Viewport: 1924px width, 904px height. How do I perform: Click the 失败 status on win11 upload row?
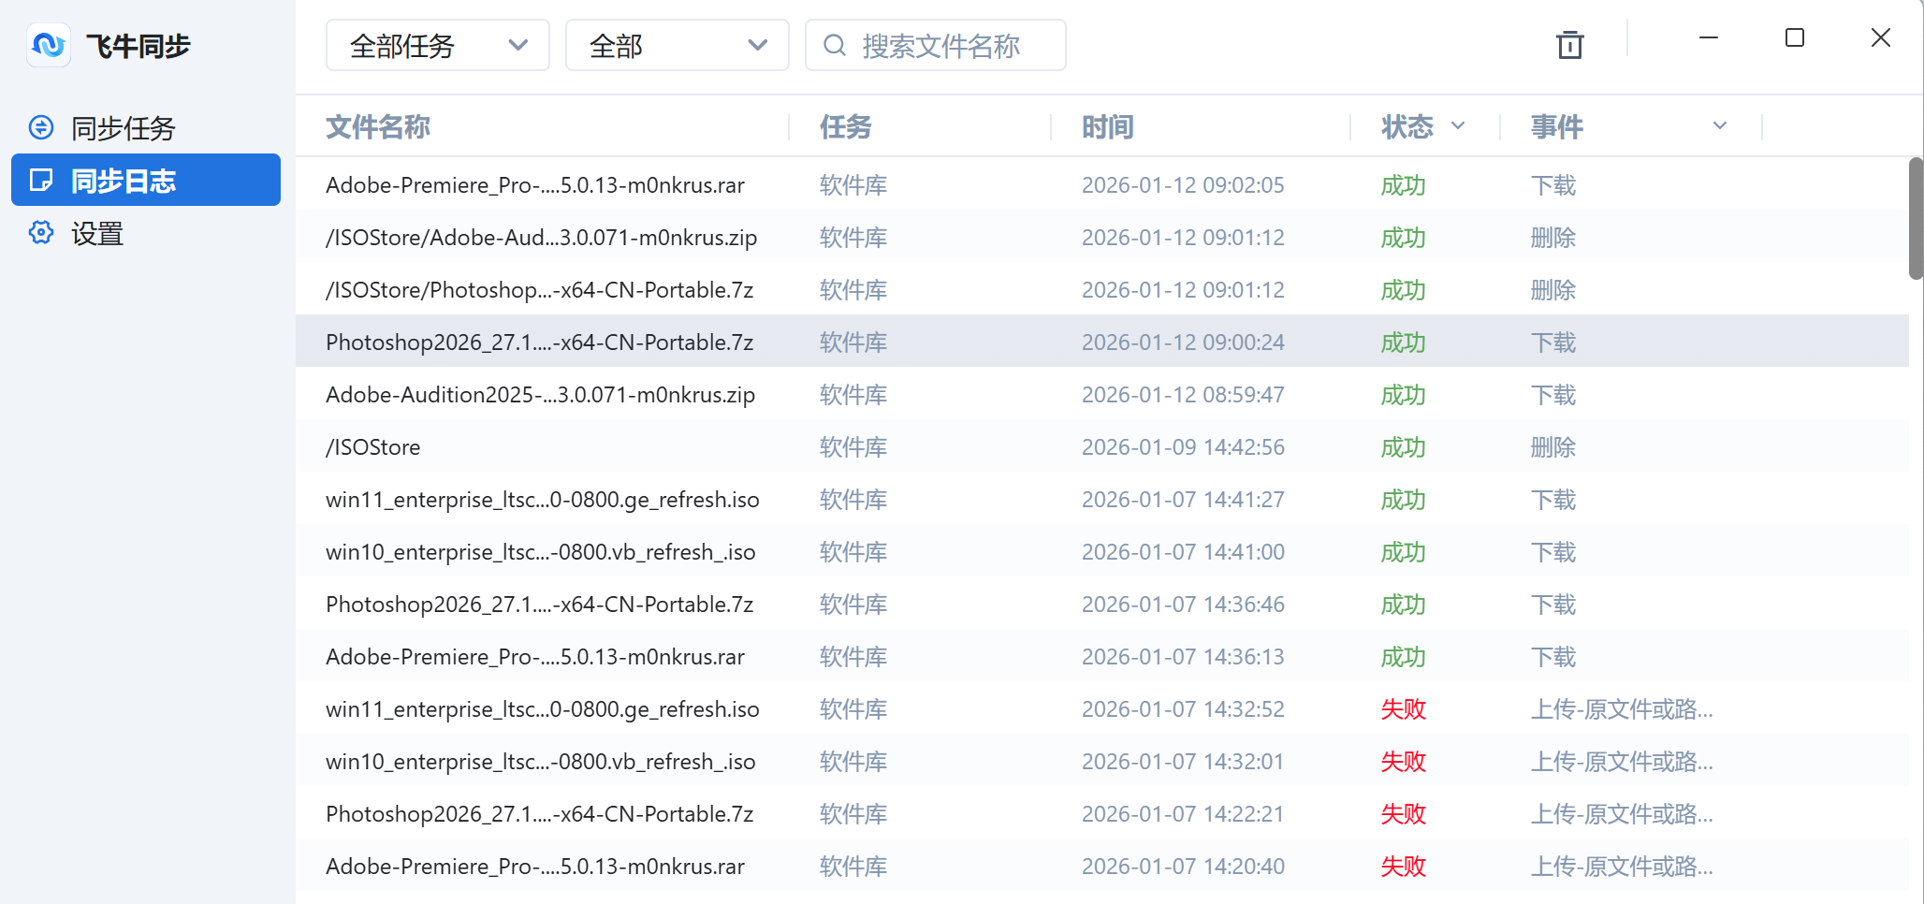[1403, 709]
